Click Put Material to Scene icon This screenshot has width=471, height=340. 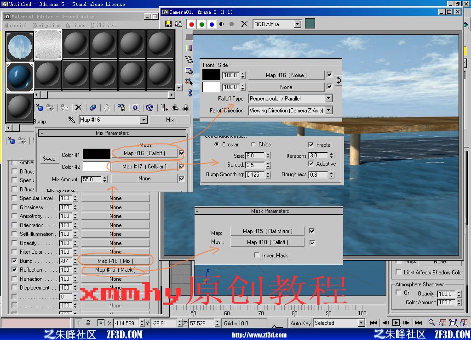(x=50, y=107)
